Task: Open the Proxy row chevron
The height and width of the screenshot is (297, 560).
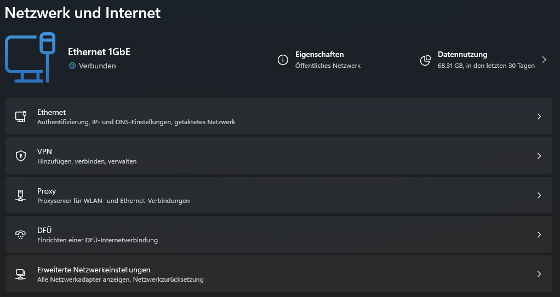Action: [539, 195]
